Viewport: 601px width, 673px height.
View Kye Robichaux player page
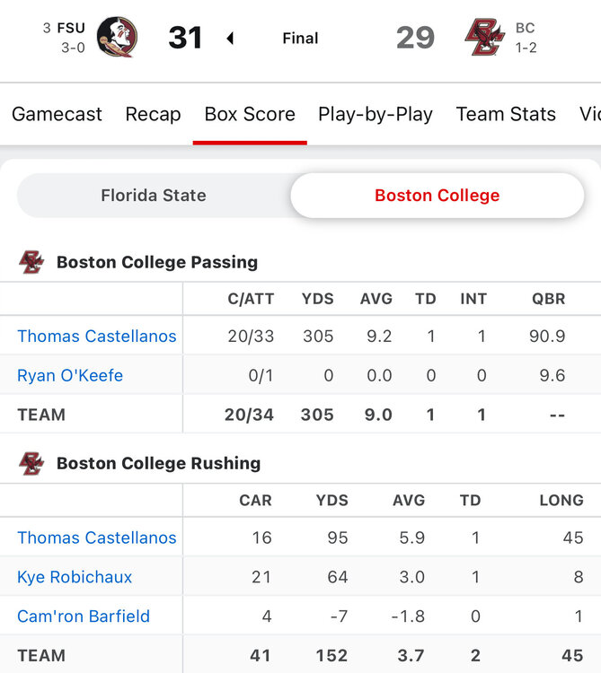pos(75,577)
